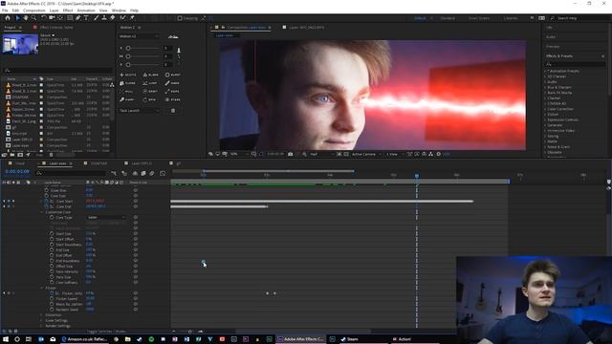Switch to the Libraries workspace tab
Viewport: 612px width, 344px height.
[511, 18]
